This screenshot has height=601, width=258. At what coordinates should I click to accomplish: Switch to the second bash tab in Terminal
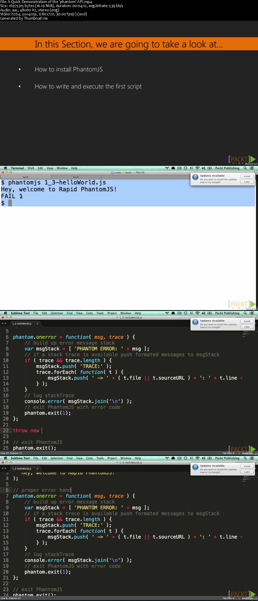76,177
